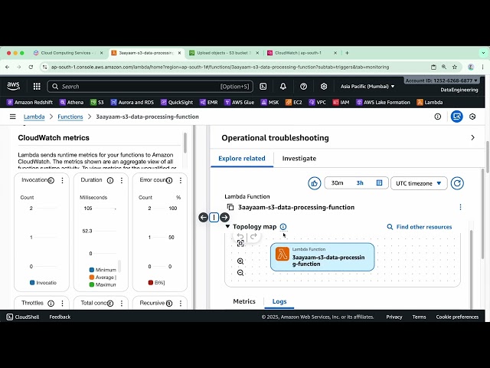
Task: Click the Cookie preferences link
Action: (457, 317)
